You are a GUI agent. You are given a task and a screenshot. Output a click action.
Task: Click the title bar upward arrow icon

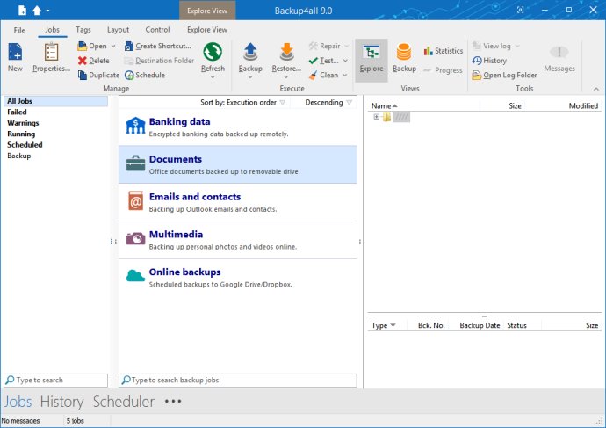(37, 10)
